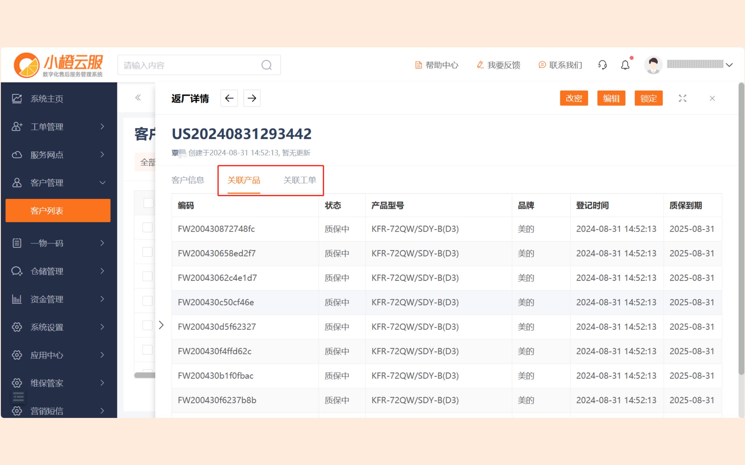Click the 小橙云服 logo
The image size is (745, 465).
click(x=58, y=65)
